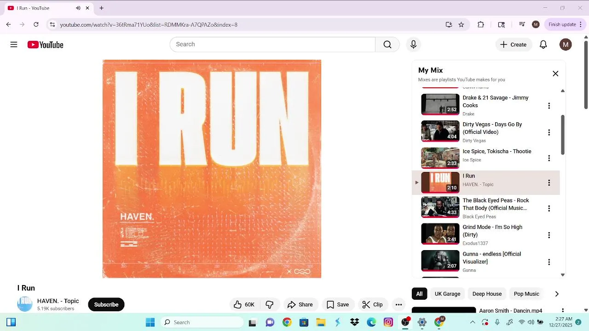
Task: Open options for Thootie playlist item
Action: (x=549, y=158)
